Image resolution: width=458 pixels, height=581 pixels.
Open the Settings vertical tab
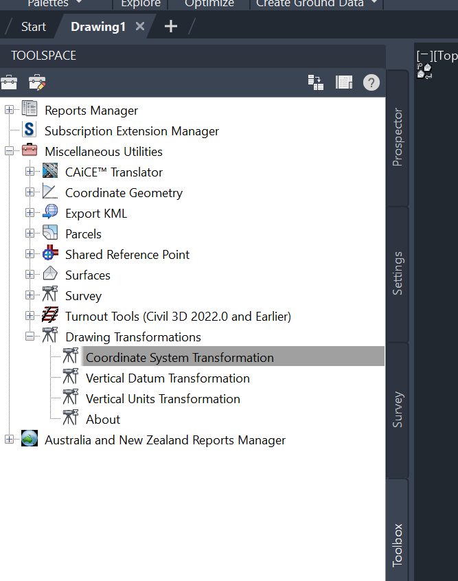398,273
